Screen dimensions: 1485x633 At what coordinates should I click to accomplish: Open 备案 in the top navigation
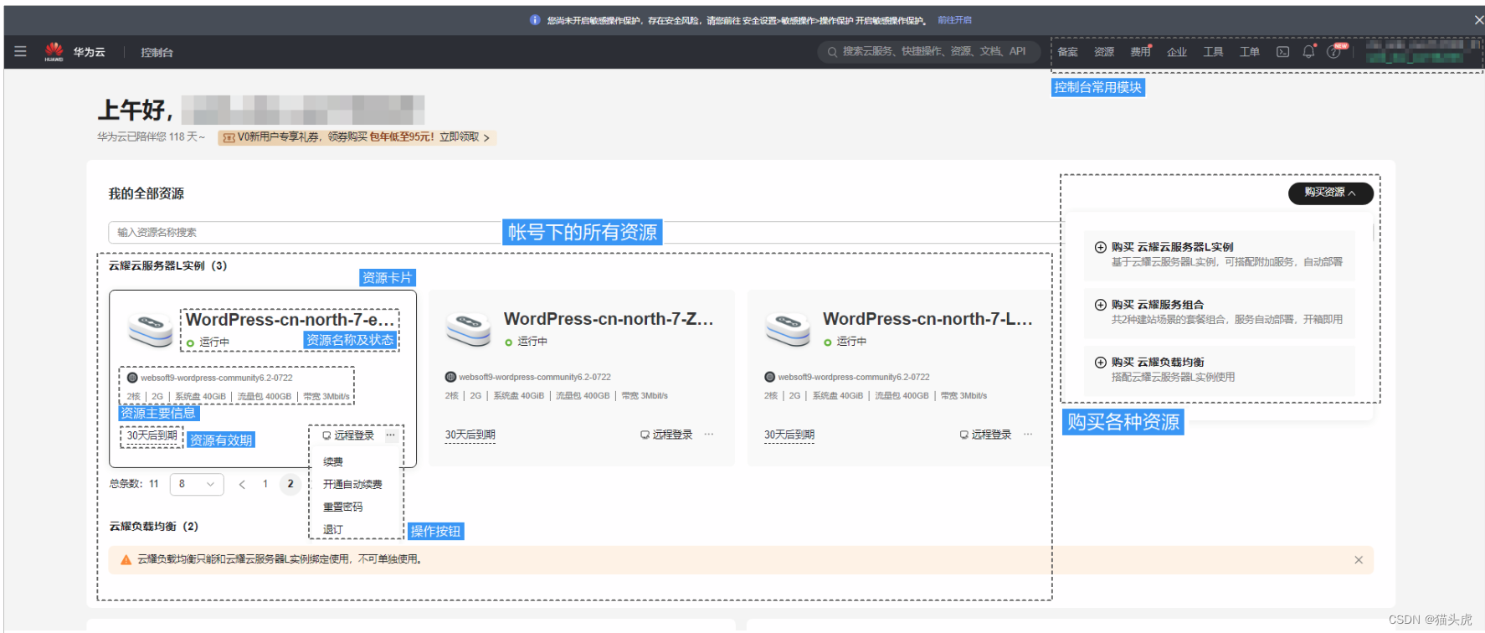tap(1067, 52)
